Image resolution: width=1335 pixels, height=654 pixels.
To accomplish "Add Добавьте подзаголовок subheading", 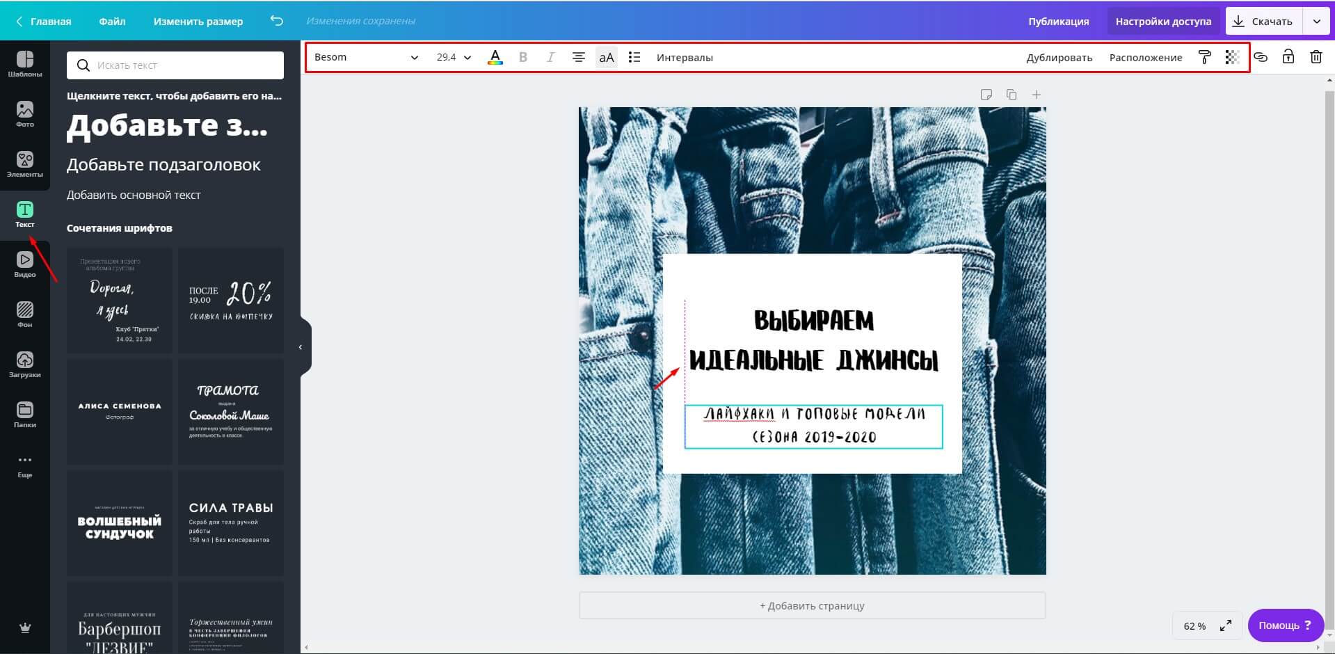I will 163,165.
